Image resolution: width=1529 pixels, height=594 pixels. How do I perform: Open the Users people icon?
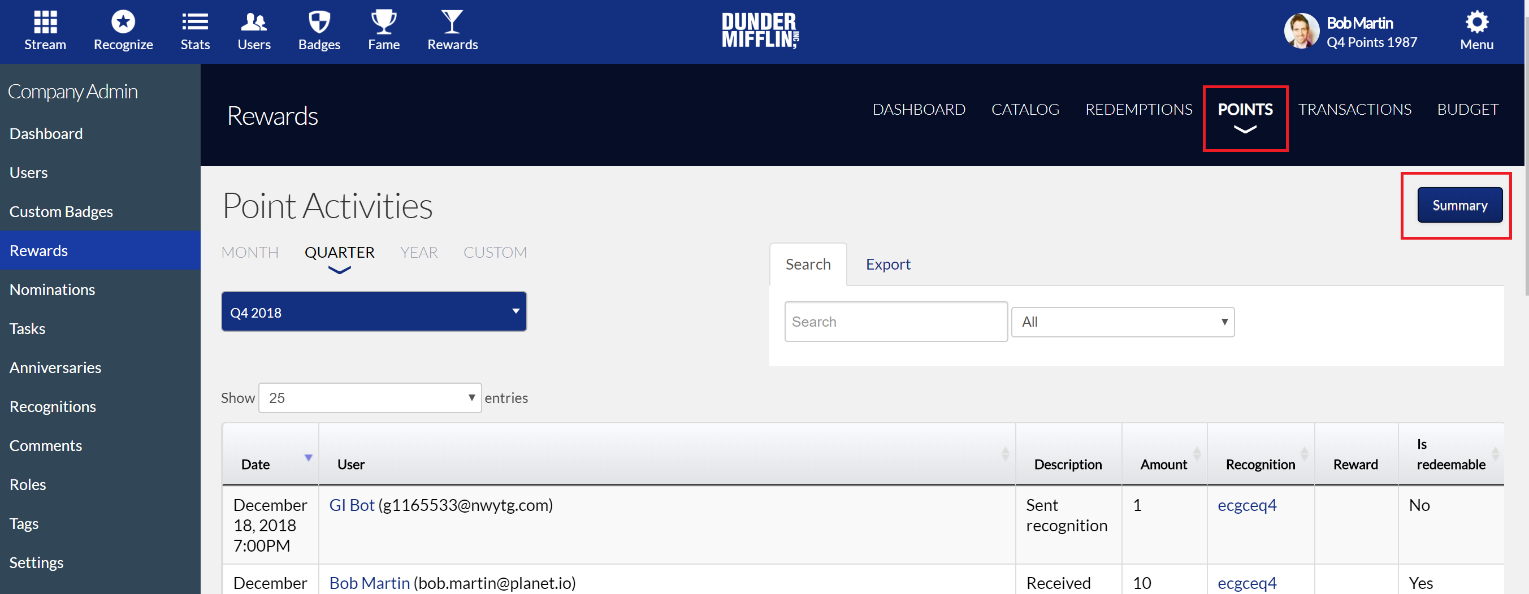point(253,22)
